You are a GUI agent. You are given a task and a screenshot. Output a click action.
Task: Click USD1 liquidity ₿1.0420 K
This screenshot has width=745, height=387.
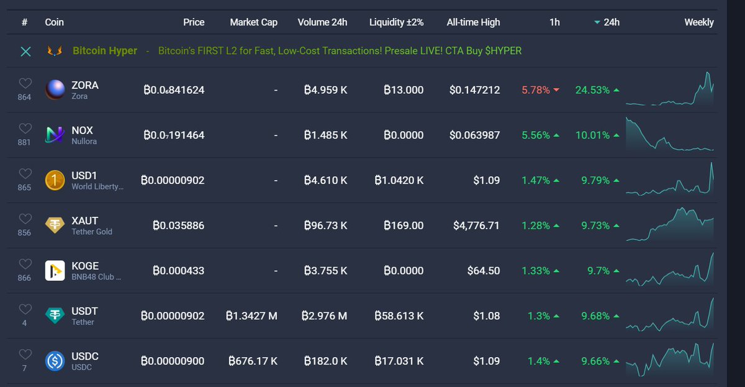(x=399, y=180)
